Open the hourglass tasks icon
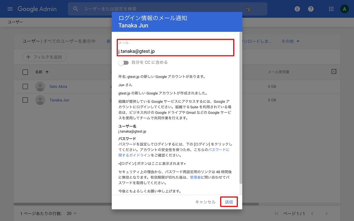Viewport: 354px width, 221px height. [x=297, y=9]
